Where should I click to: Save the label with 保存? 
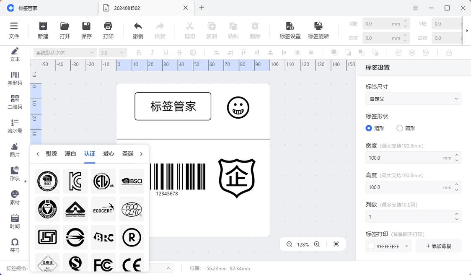pos(86,30)
